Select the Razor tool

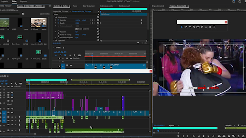click(194, 27)
